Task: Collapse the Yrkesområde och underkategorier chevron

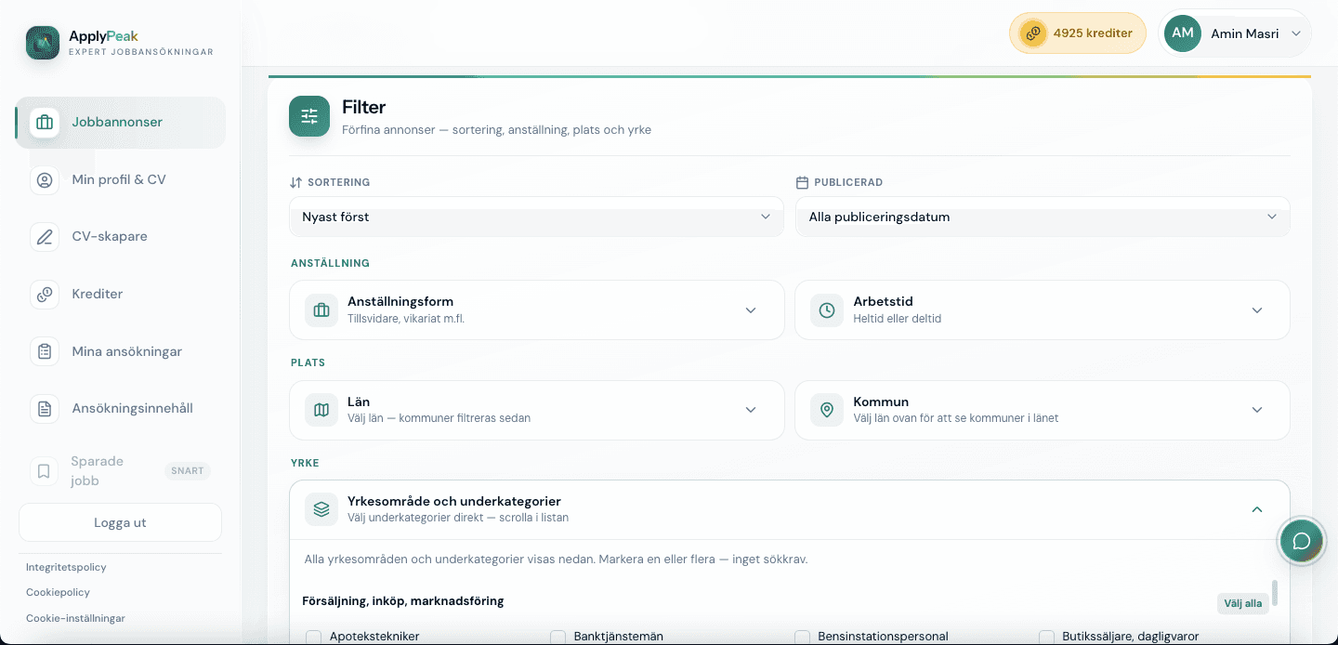Action: [x=1257, y=509]
